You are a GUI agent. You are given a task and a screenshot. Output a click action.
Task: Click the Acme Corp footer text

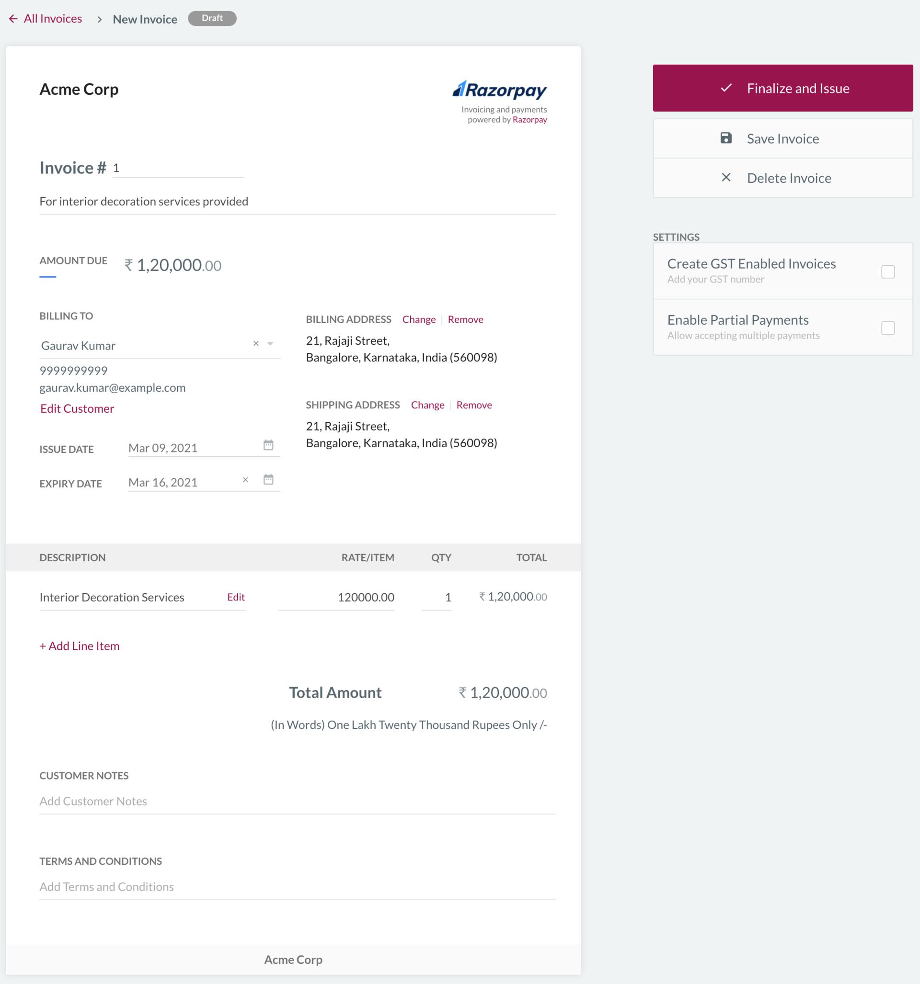tap(293, 960)
